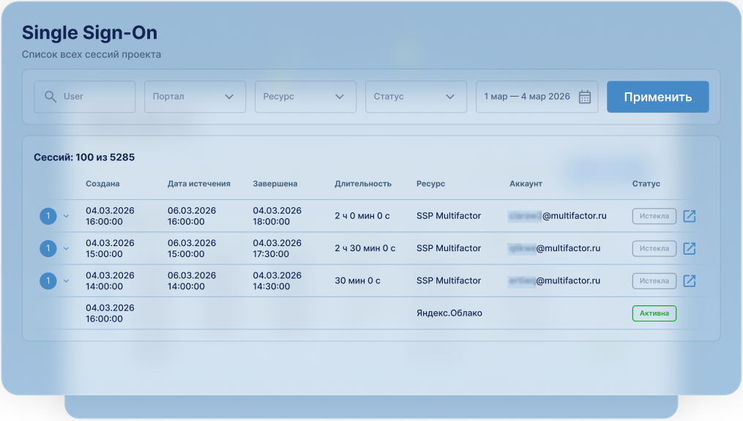Open the Ресурс dropdown filter
743x421 pixels.
[x=305, y=97]
